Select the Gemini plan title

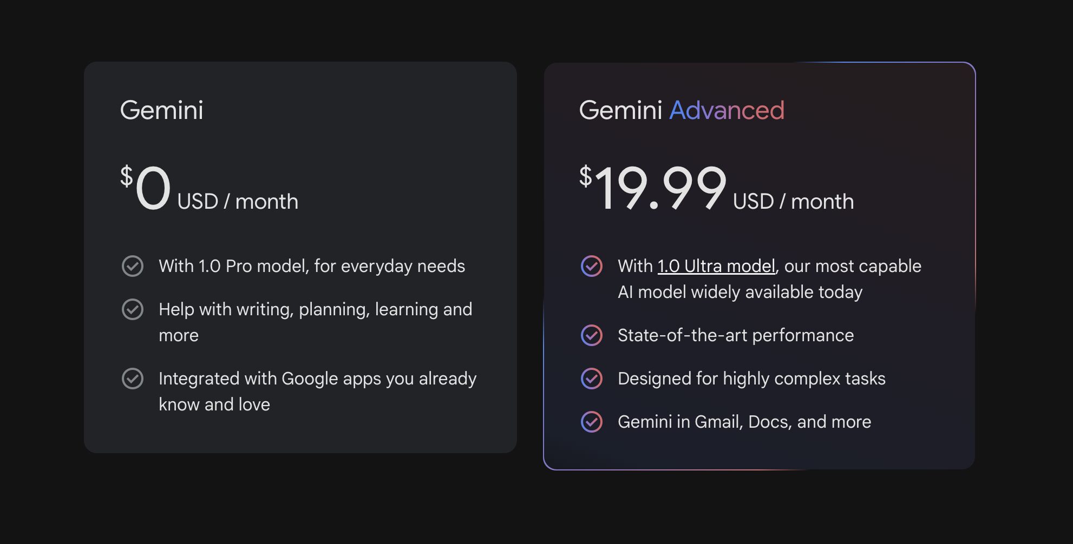(x=161, y=110)
